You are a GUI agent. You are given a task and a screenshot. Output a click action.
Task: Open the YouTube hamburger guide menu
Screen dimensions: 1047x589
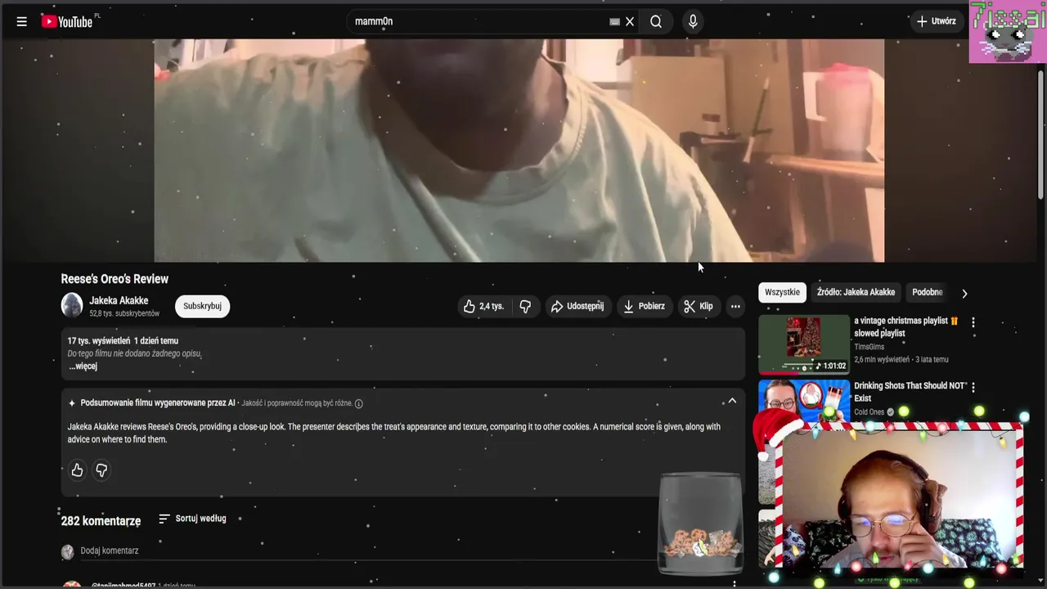[x=22, y=21]
